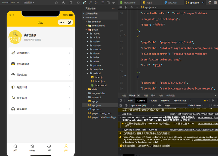Collapse the debugger panel with the up chevron
The height and width of the screenshot is (156, 218).
(x=215, y=96)
